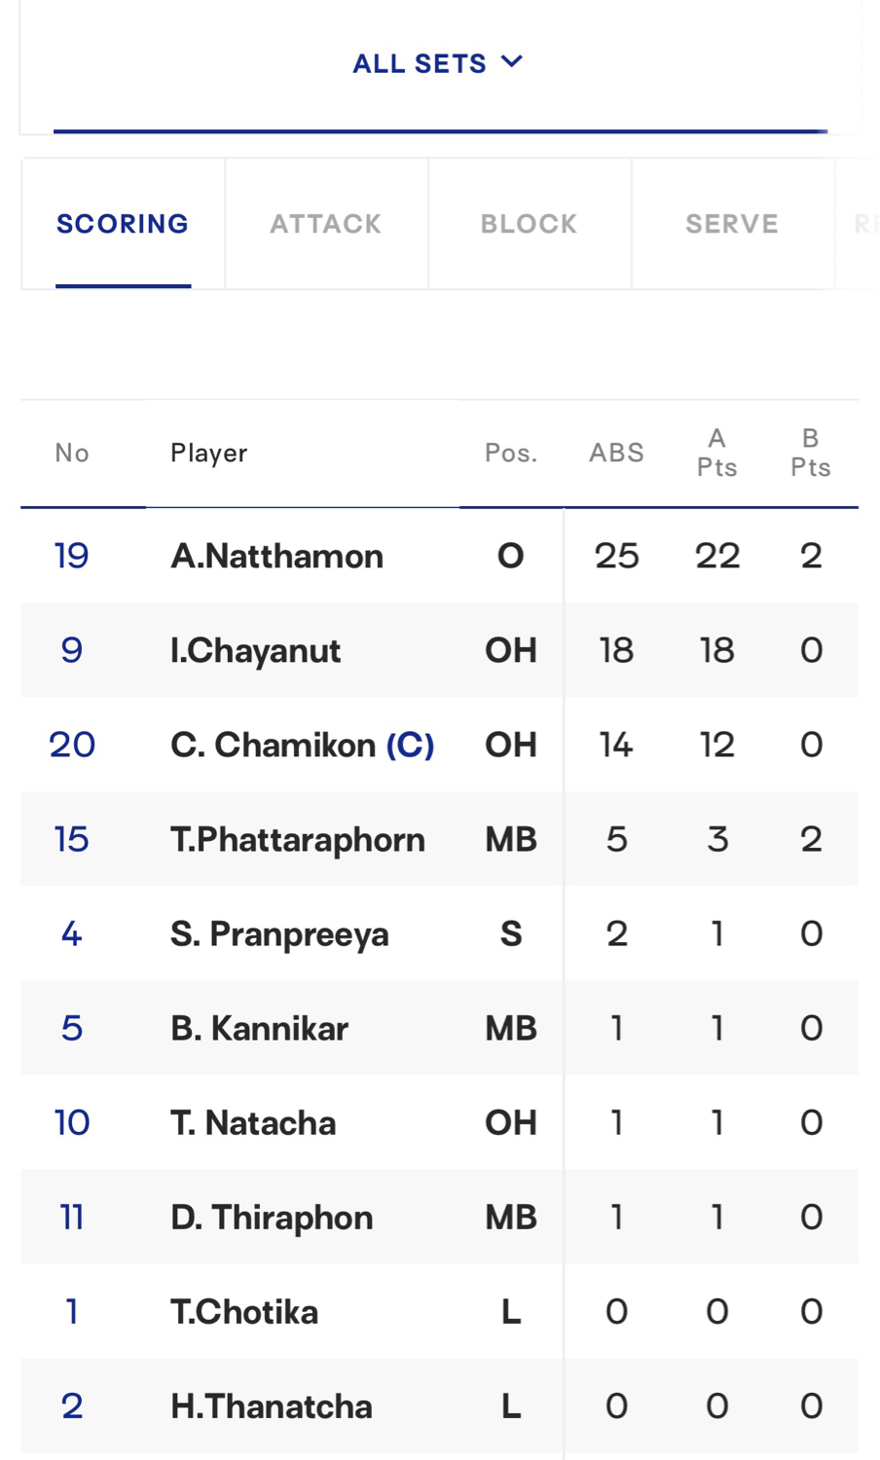The image size is (880, 1460).
Task: Switch to the ATTACK tab
Action: click(x=326, y=224)
